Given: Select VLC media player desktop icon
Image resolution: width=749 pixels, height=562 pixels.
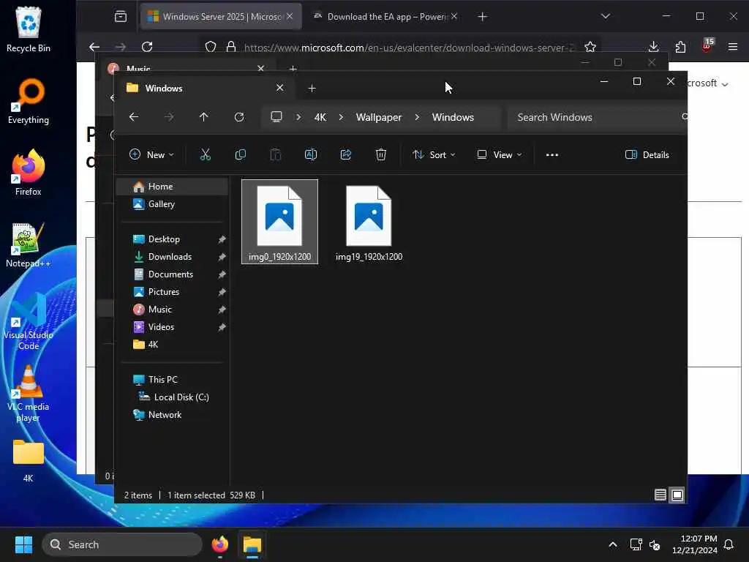Looking at the screenshot, I should [29, 394].
